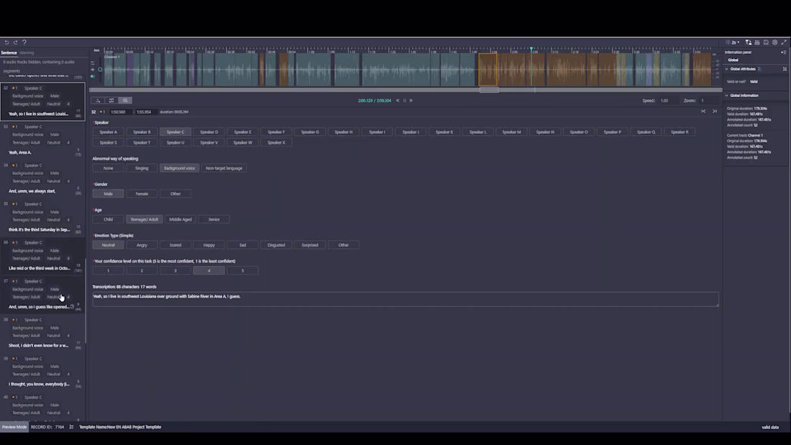Click the diamond icon left of the waveform
The width and height of the screenshot is (791, 445).
click(x=93, y=70)
